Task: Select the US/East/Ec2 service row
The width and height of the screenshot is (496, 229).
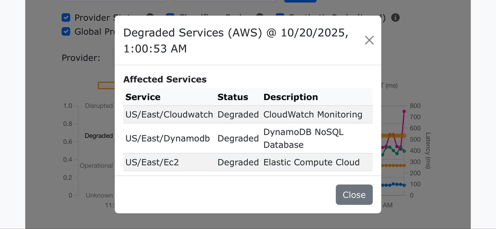Action: point(248,162)
